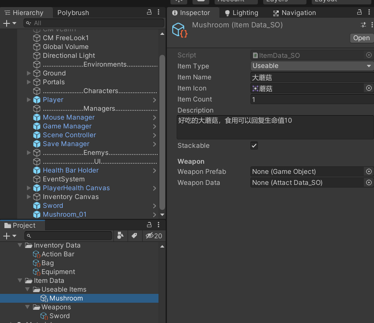Open the Hierarchy panel three-dot menu
The image size is (374, 323).
[x=159, y=12]
